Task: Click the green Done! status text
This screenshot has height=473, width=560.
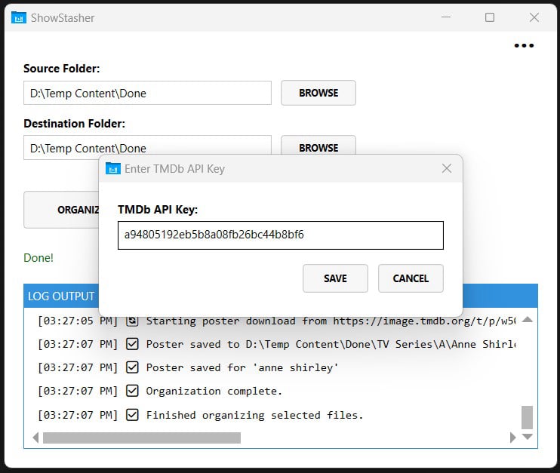Action: point(38,258)
